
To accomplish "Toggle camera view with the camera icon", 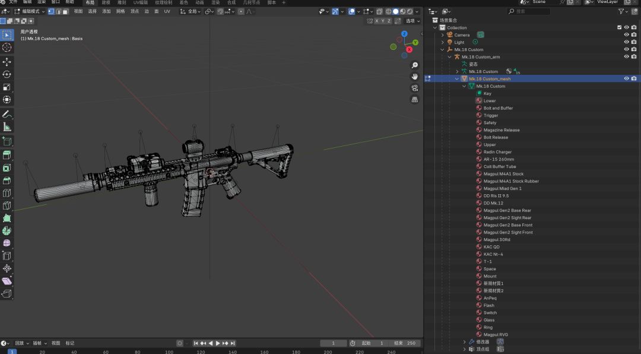I will coord(414,88).
